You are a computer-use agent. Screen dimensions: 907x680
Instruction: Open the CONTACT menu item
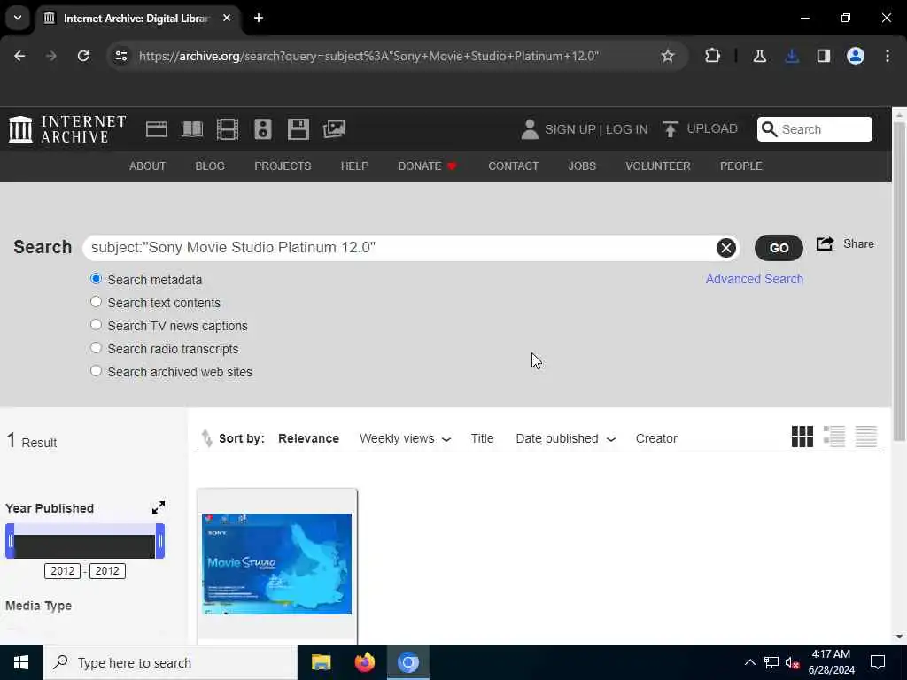tap(513, 166)
